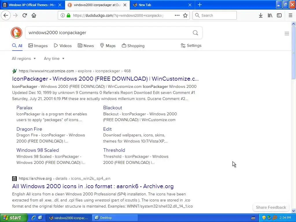Select the All results category
The width and height of the screenshot is (296, 222).
[x=17, y=46]
